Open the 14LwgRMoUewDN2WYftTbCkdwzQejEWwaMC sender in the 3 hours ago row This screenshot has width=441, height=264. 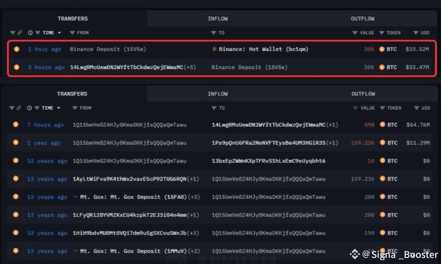coord(127,67)
